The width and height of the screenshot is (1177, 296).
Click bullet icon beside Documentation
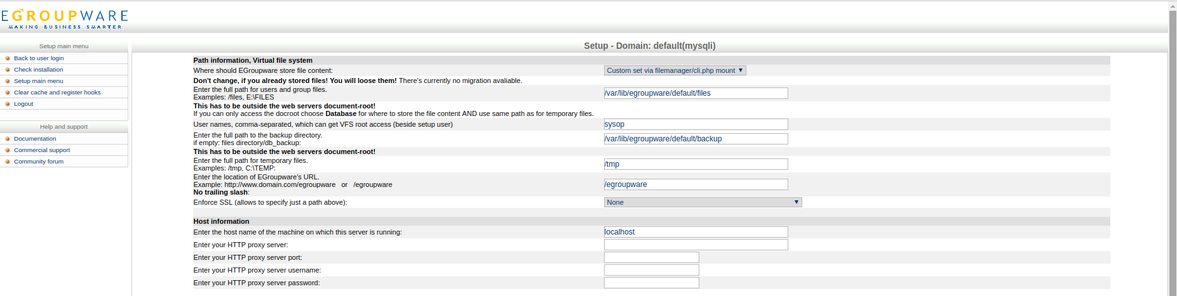click(8, 139)
